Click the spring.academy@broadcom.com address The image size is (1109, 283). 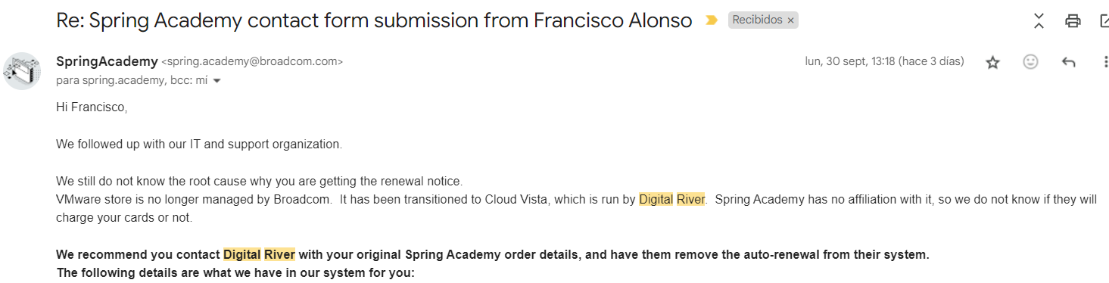point(252,62)
